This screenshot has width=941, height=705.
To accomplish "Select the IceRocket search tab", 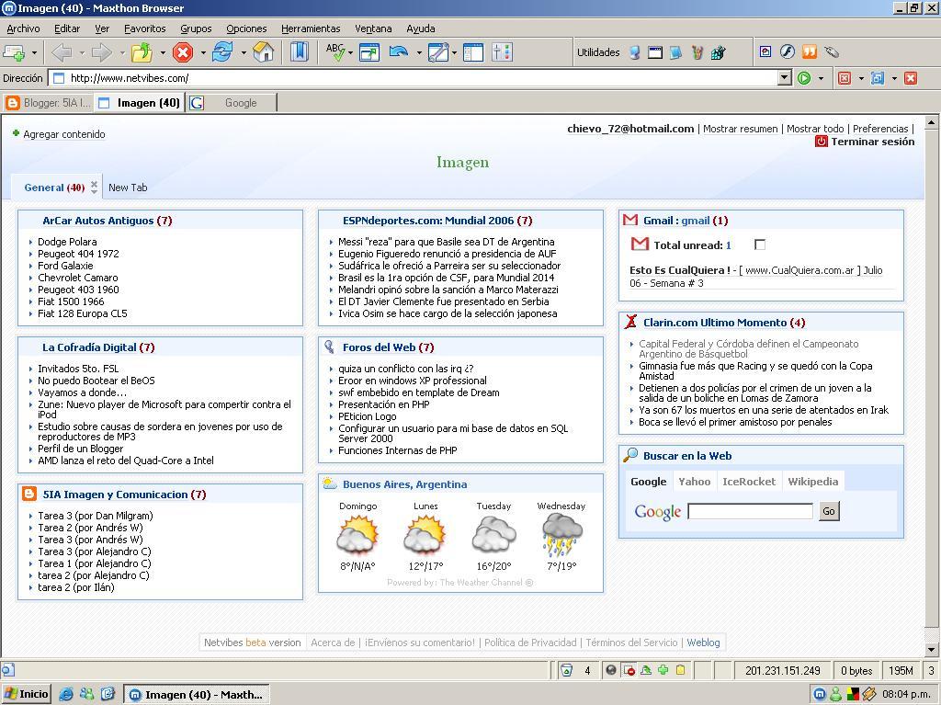I will point(749,481).
